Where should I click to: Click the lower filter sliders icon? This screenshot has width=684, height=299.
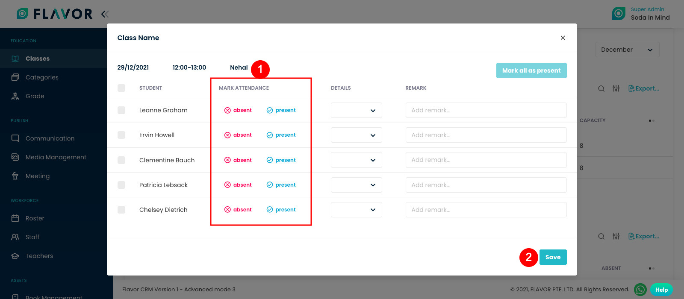(616, 236)
